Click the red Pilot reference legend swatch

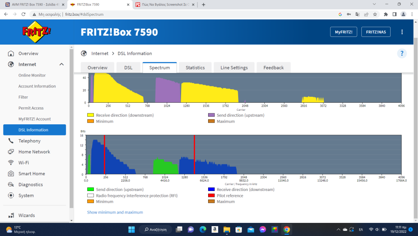pyautogui.click(x=211, y=195)
